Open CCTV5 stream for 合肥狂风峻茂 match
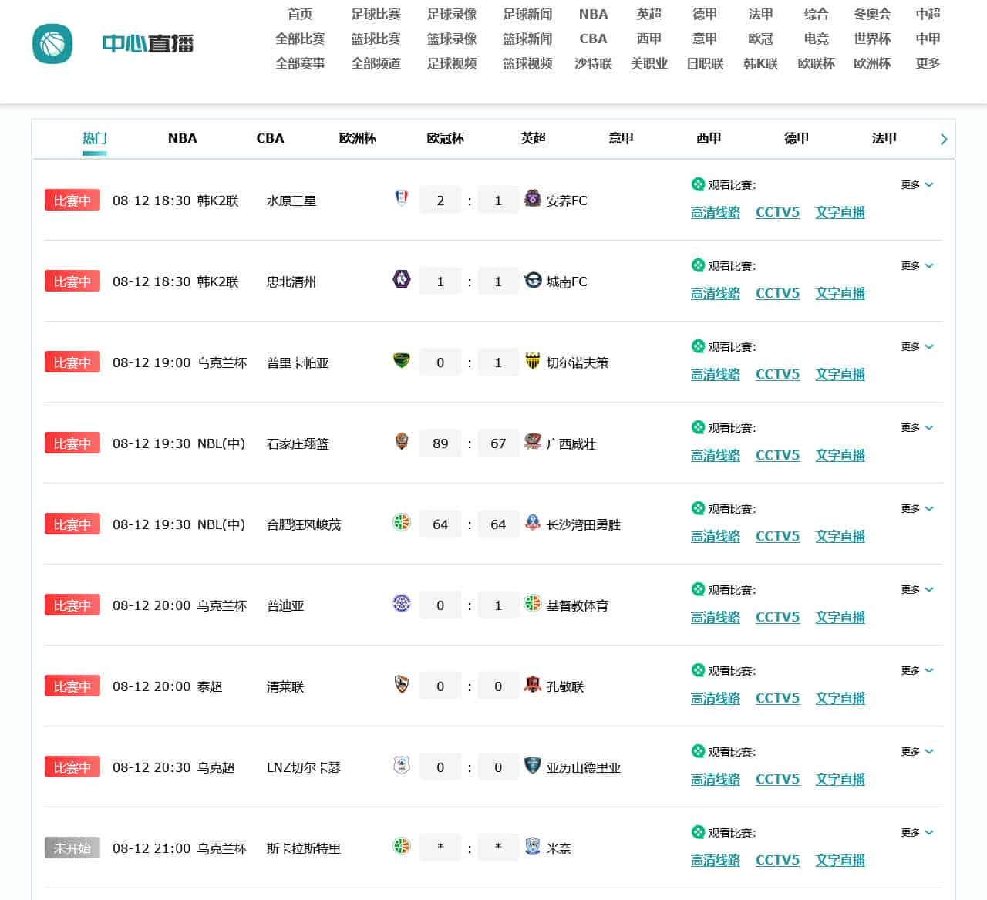 click(778, 537)
